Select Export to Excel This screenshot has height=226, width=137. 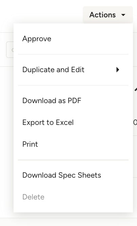pyautogui.click(x=73, y=123)
